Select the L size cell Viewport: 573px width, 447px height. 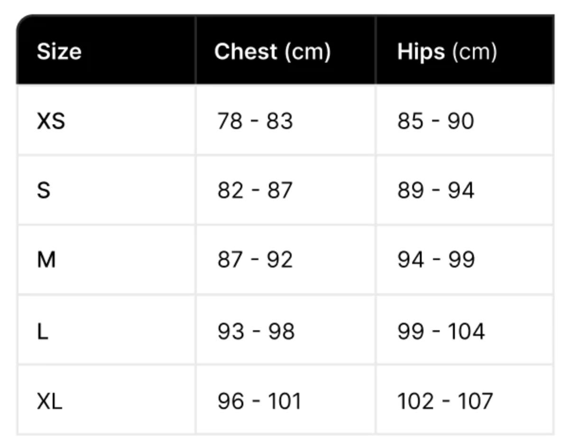click(106, 330)
